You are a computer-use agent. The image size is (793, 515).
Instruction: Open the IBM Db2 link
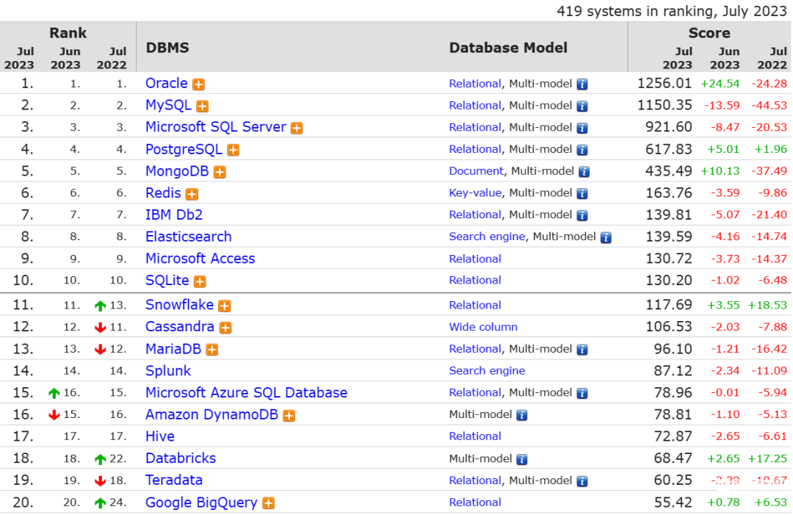174,215
